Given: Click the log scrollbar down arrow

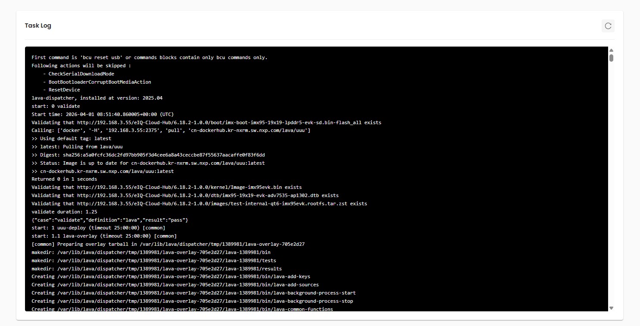Looking at the screenshot, I should click(611, 308).
